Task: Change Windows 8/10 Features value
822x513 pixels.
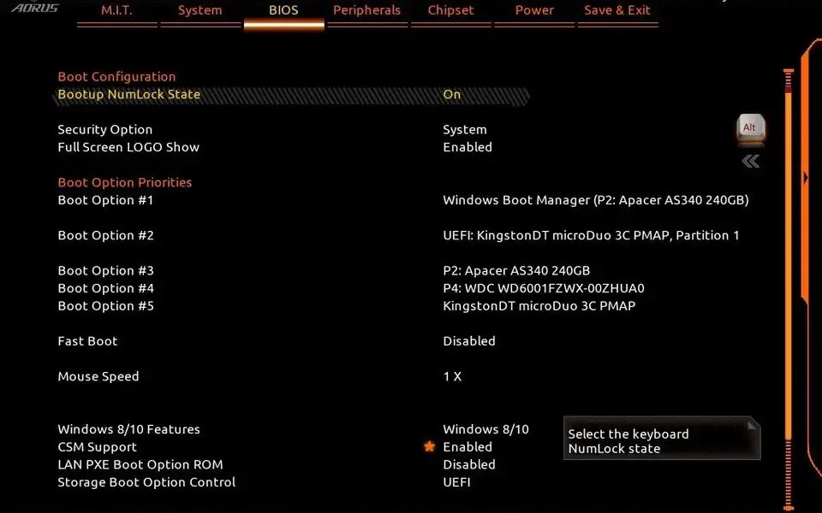Action: pyautogui.click(x=485, y=429)
